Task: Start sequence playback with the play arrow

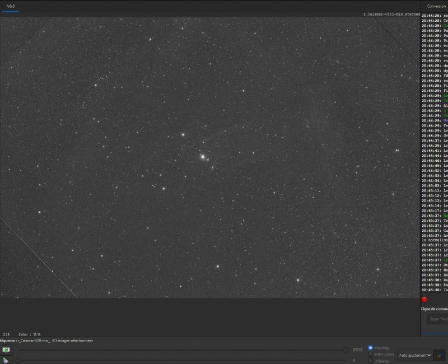Action: (x=6, y=360)
